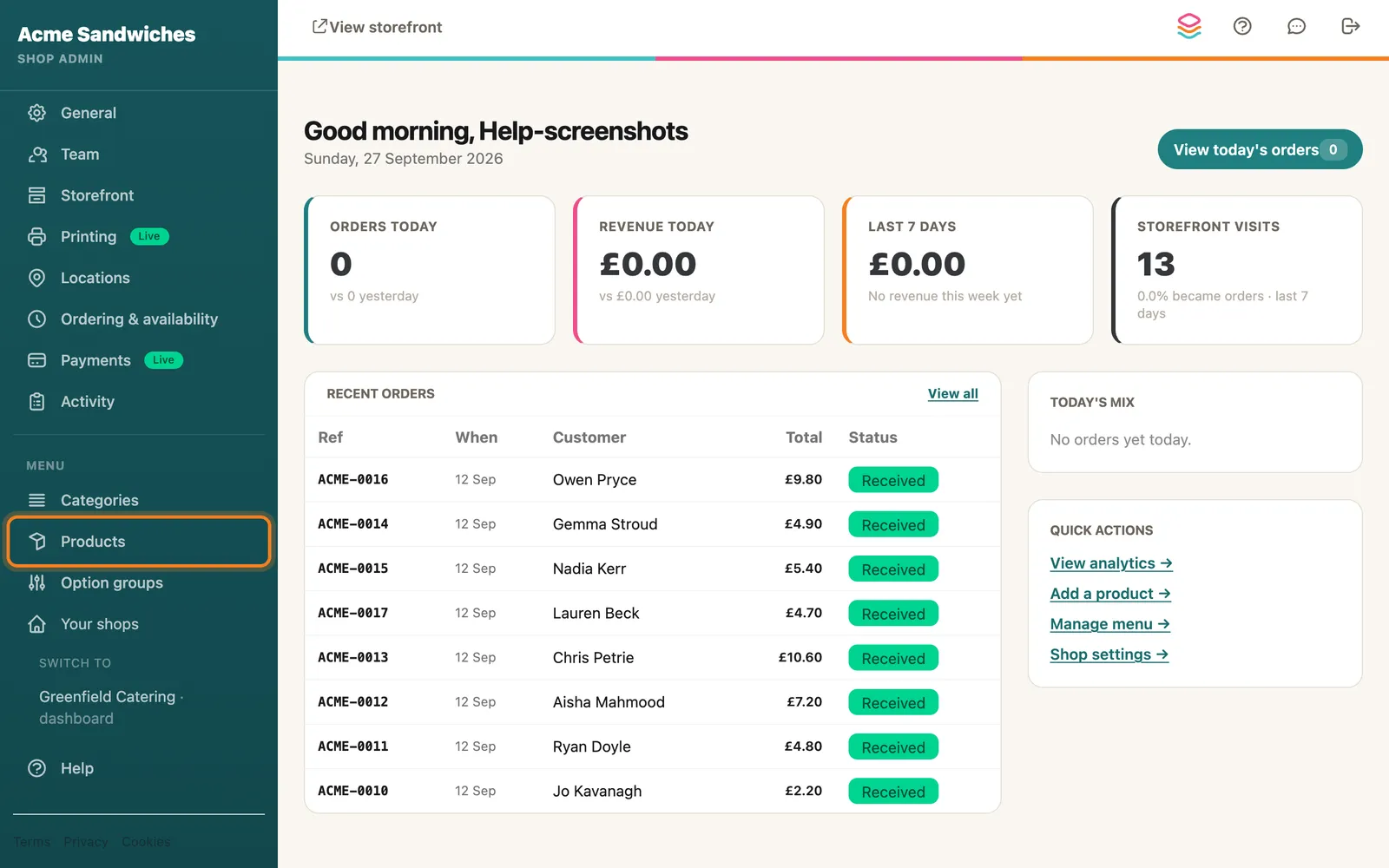Click the Ordering & availability clock icon
The image size is (1389, 868).
pos(36,319)
